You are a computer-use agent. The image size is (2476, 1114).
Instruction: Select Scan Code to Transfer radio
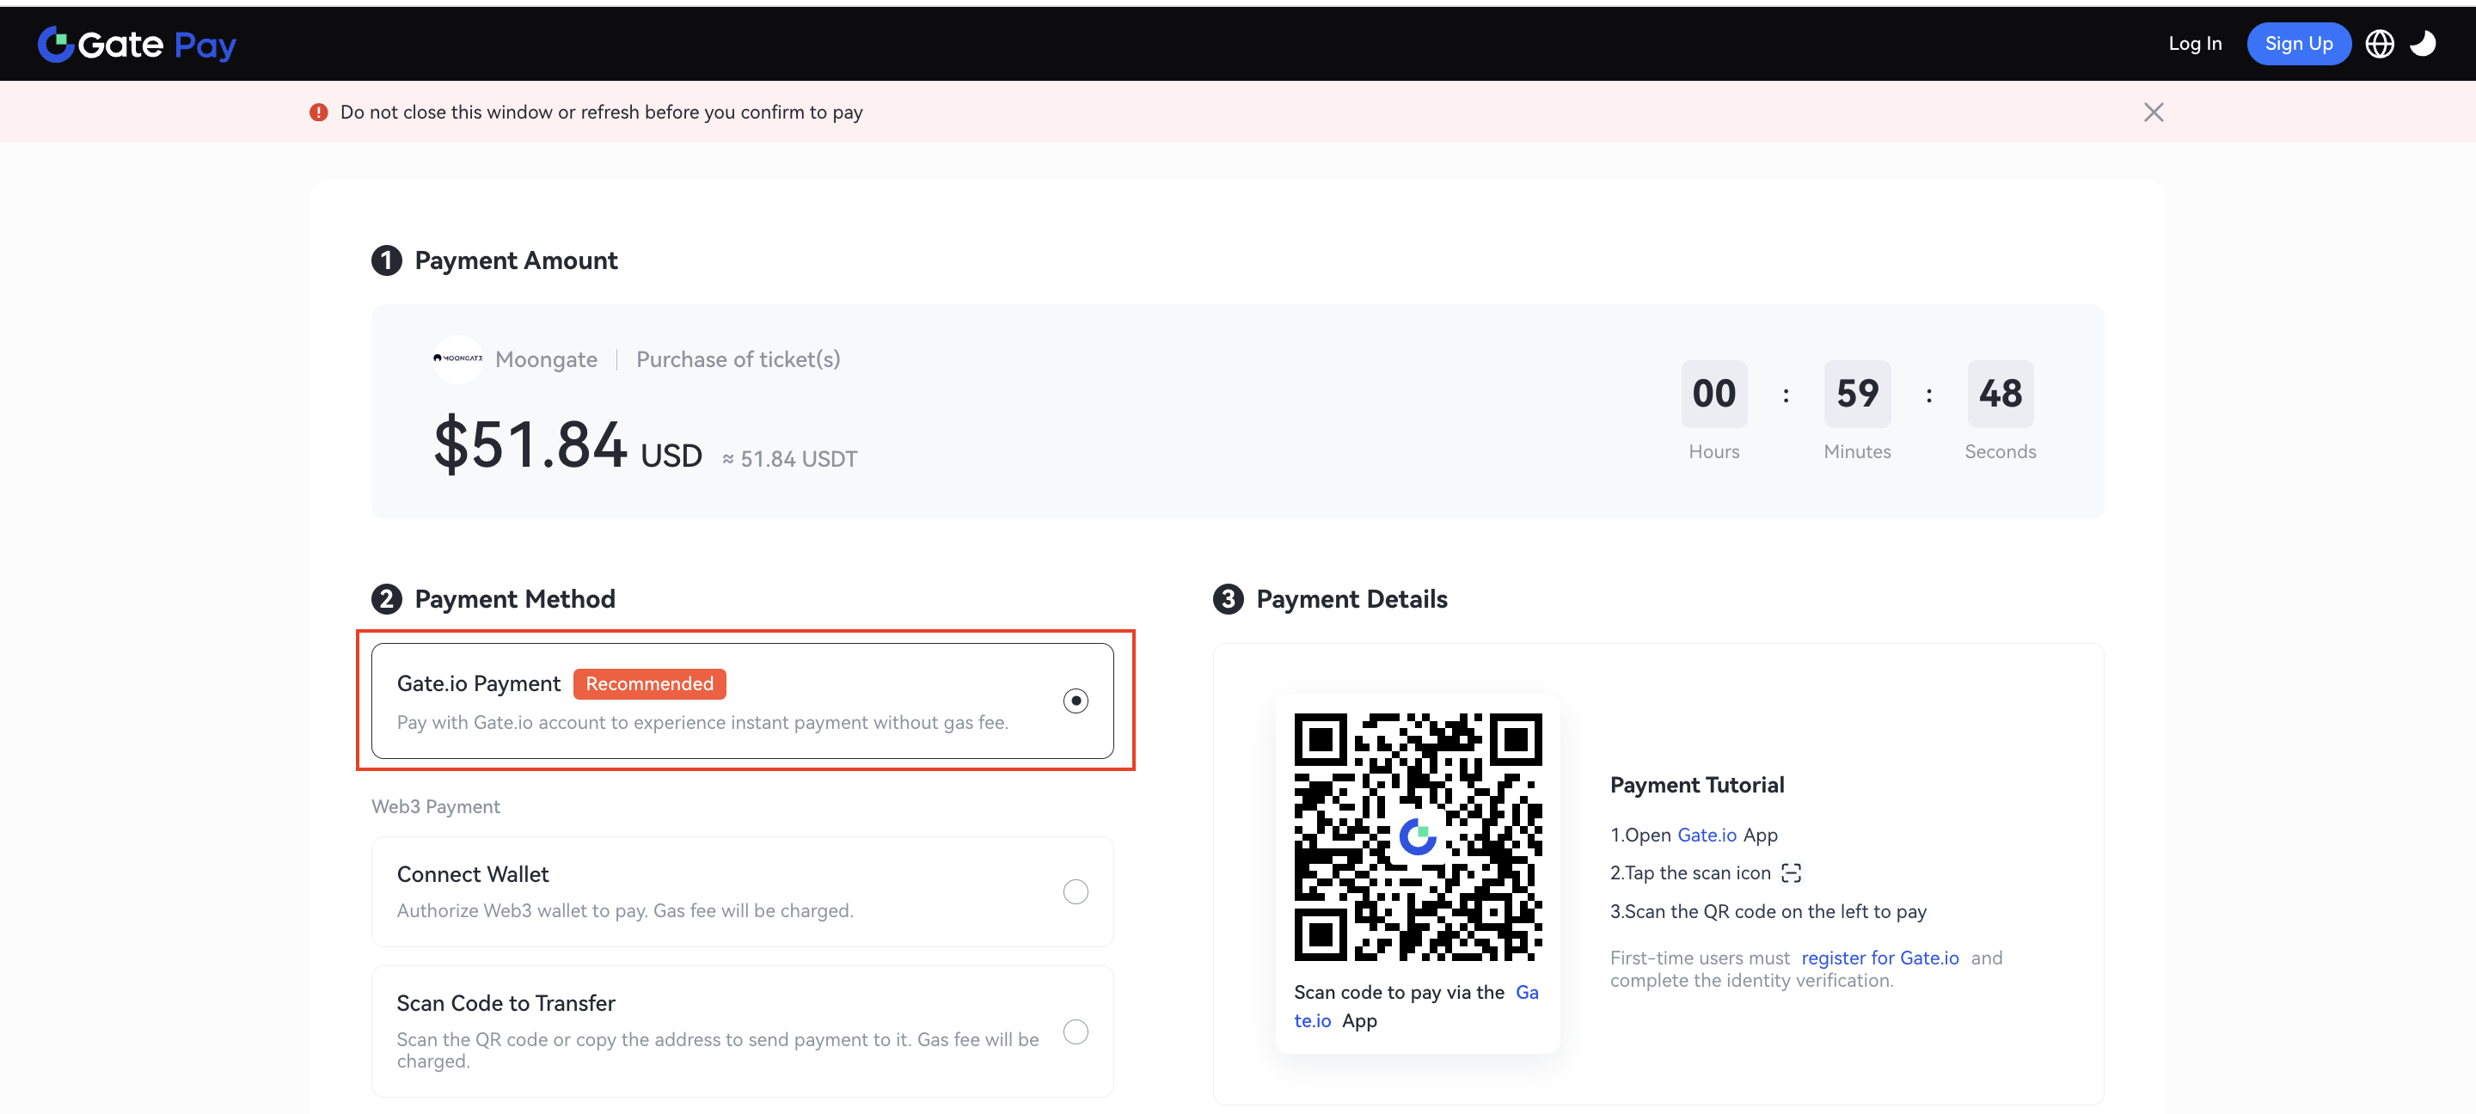(x=1075, y=1031)
